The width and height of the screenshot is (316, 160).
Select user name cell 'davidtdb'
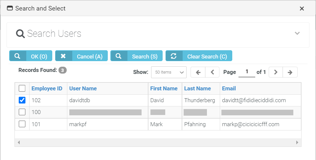[x=79, y=100]
